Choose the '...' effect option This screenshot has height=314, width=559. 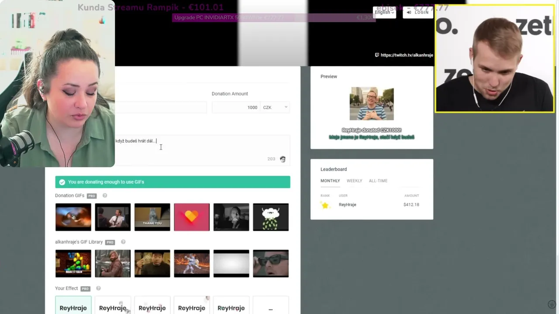pos(271,305)
